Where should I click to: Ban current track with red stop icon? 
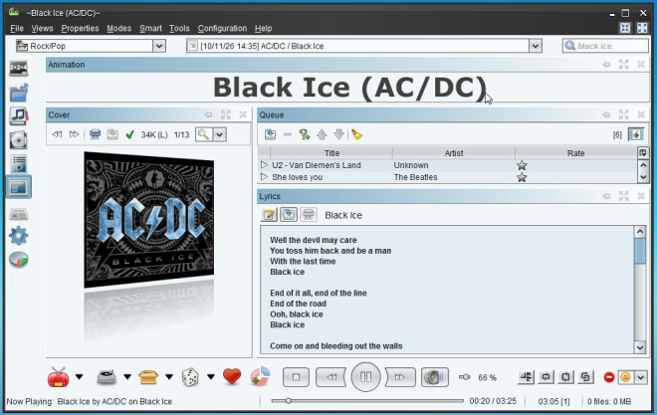609,377
